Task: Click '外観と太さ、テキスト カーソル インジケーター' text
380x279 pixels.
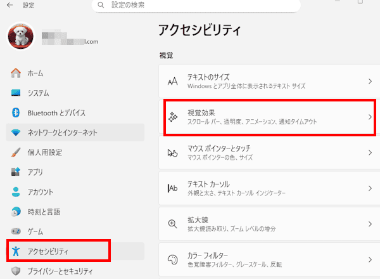Action: coord(236,193)
